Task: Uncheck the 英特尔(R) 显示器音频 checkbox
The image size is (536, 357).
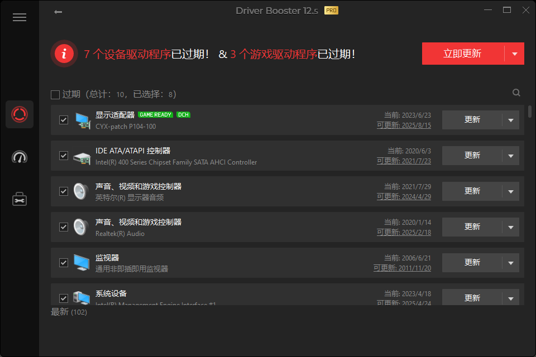Action: point(64,191)
